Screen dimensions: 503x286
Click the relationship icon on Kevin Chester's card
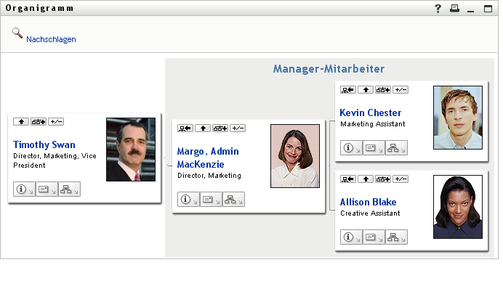tap(383, 90)
